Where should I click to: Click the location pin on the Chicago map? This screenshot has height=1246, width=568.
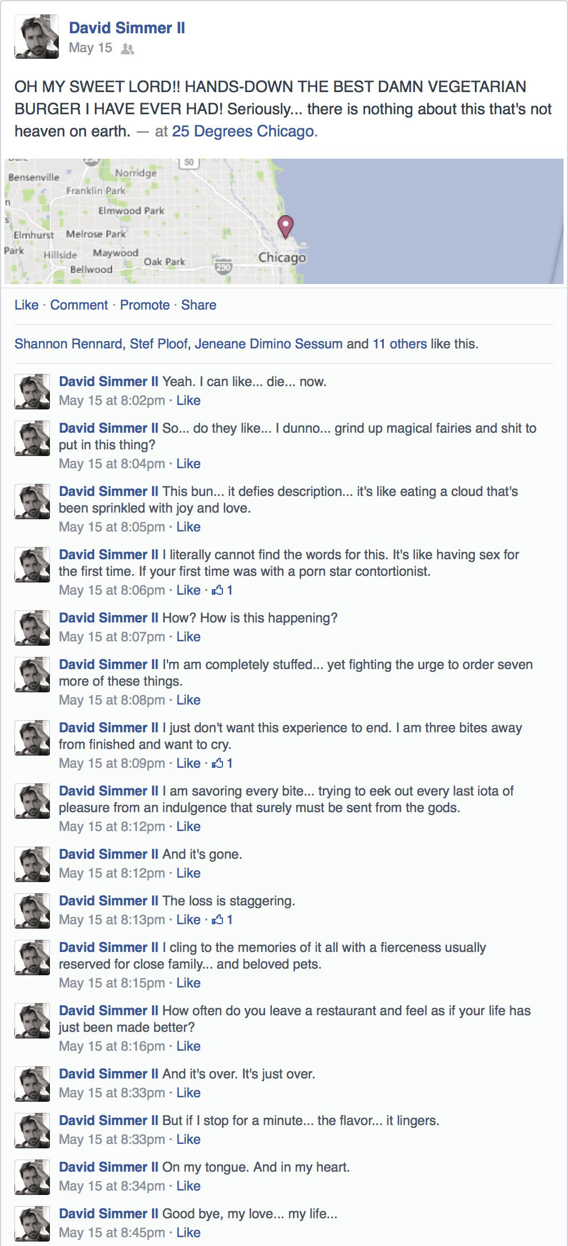click(x=285, y=225)
